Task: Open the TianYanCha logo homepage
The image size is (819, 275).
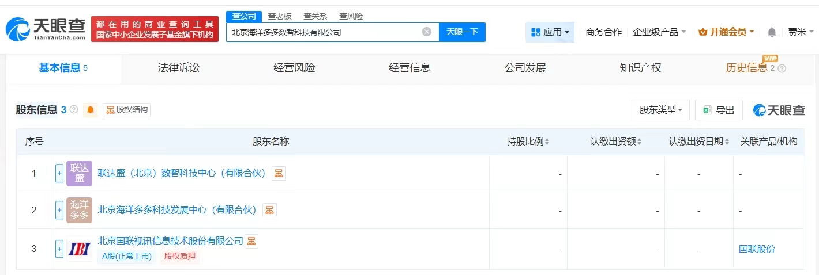Action: pyautogui.click(x=46, y=29)
